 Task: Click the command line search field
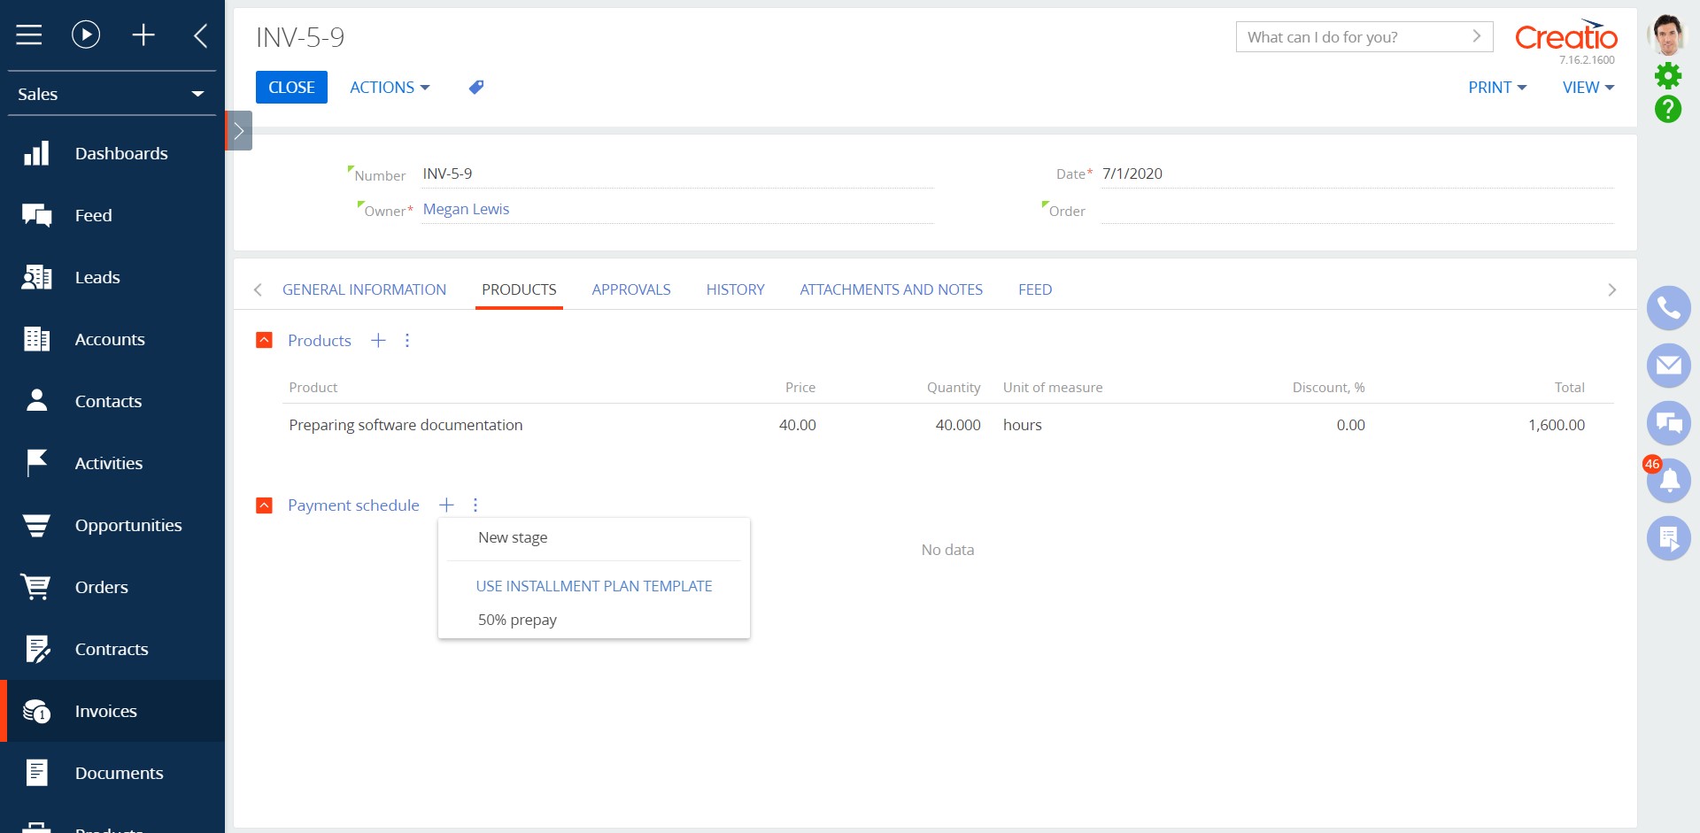pyautogui.click(x=1355, y=37)
